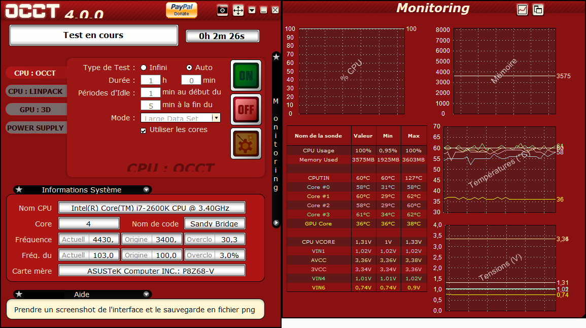
Task: Click the PayPal Donate button
Action: point(181,10)
